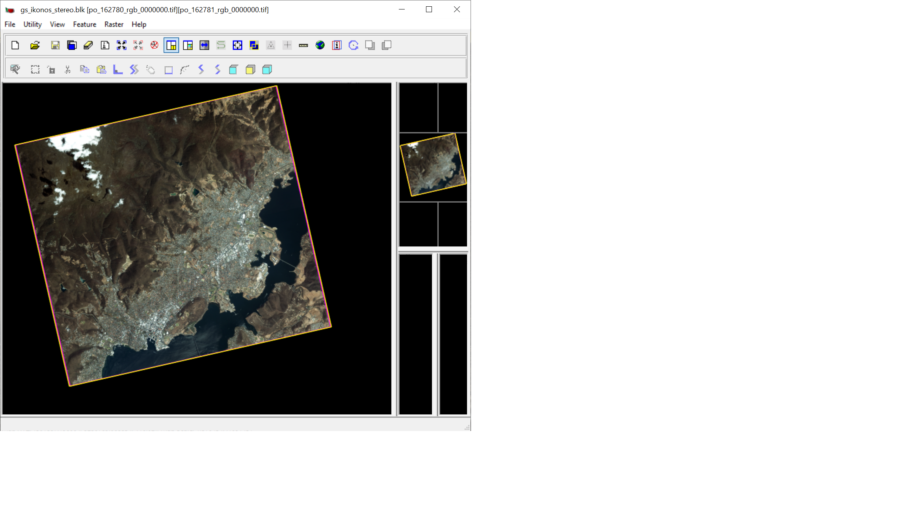Image resolution: width=908 pixels, height=511 pixels.
Task: Open the Raster menu
Action: tap(113, 24)
